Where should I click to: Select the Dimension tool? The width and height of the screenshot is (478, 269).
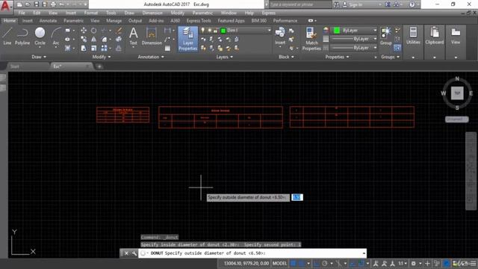click(x=152, y=37)
